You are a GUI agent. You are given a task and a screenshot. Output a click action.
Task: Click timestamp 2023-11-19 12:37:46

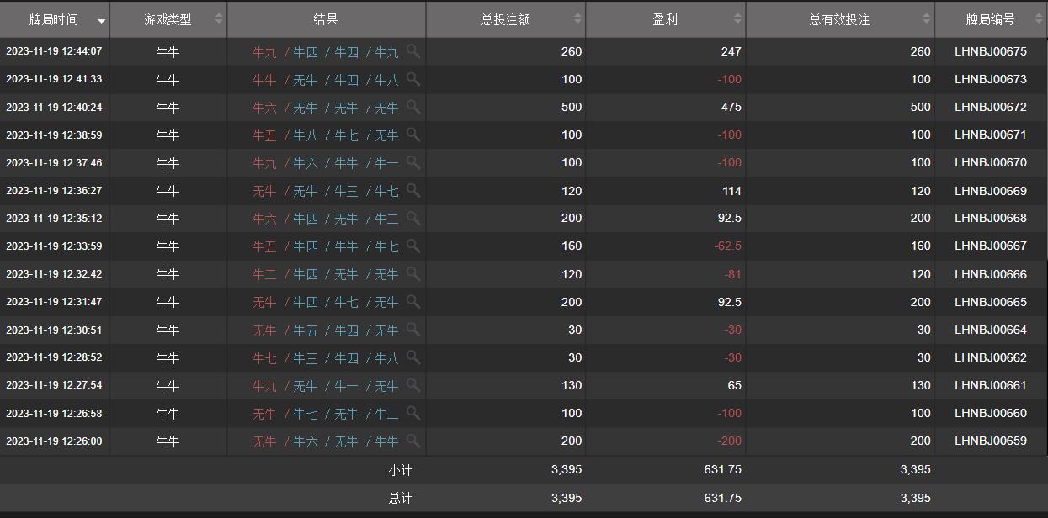coord(54,162)
